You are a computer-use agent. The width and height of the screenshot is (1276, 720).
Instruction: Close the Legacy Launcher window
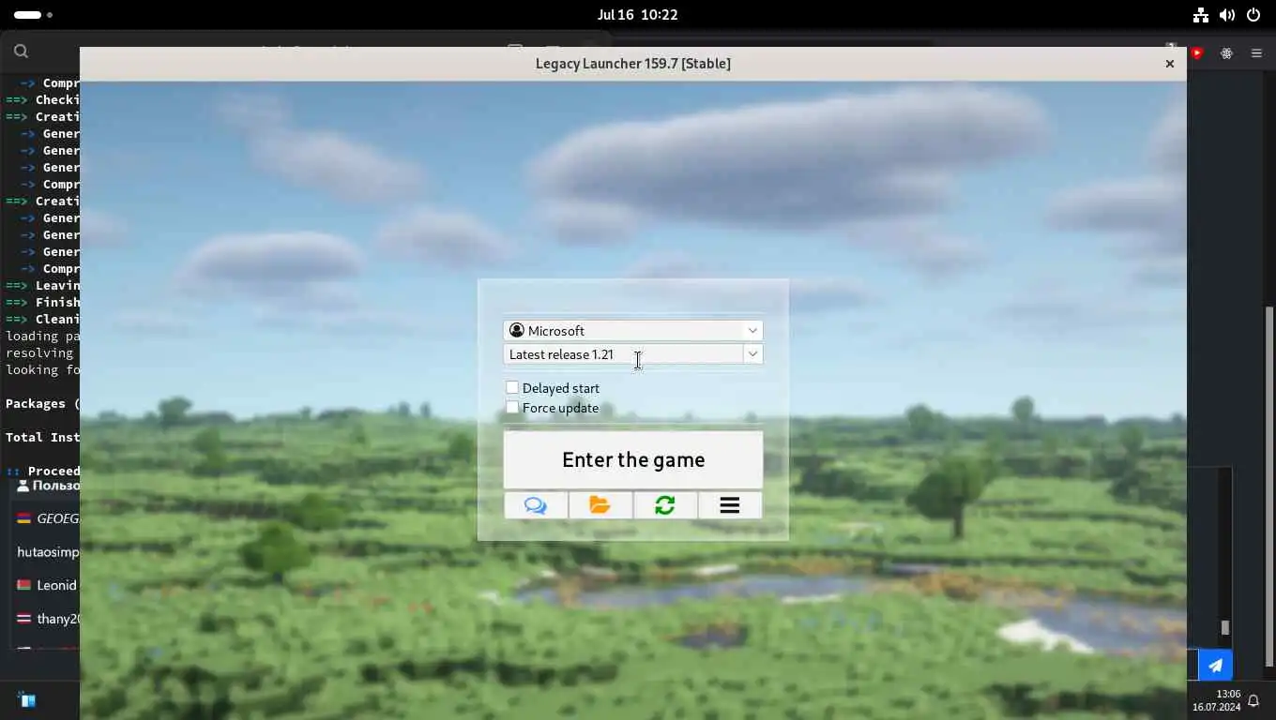pyautogui.click(x=1169, y=64)
